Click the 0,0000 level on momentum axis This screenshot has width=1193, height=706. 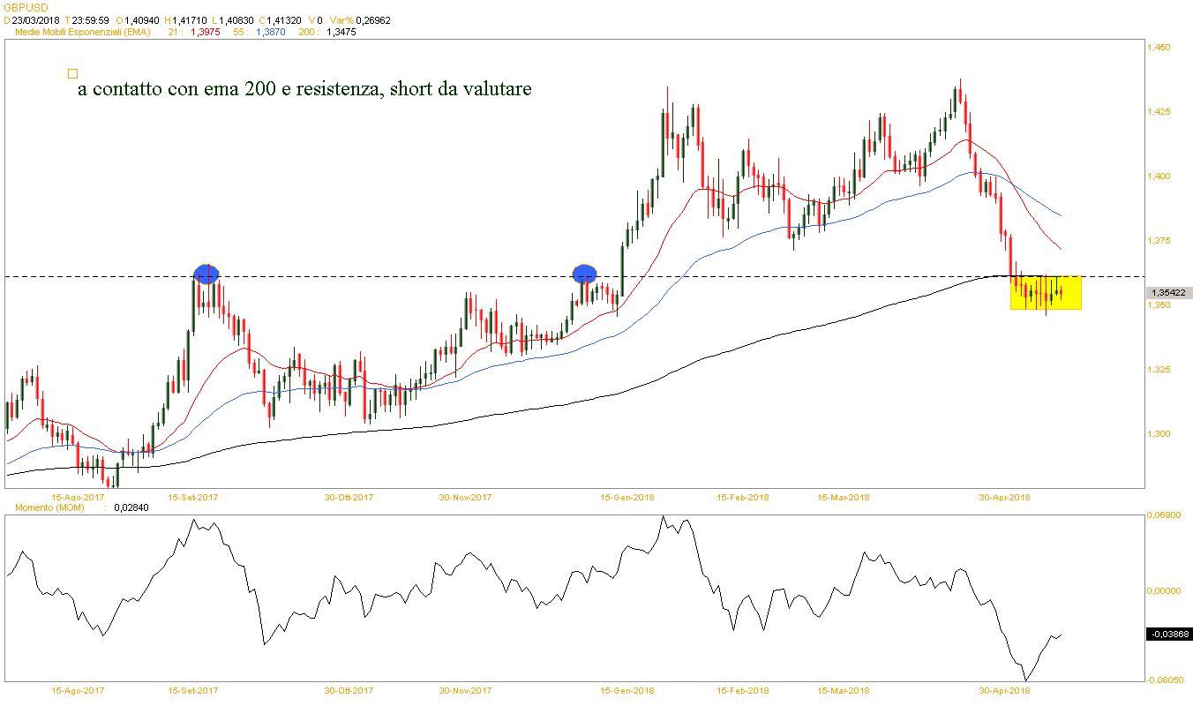[1163, 590]
